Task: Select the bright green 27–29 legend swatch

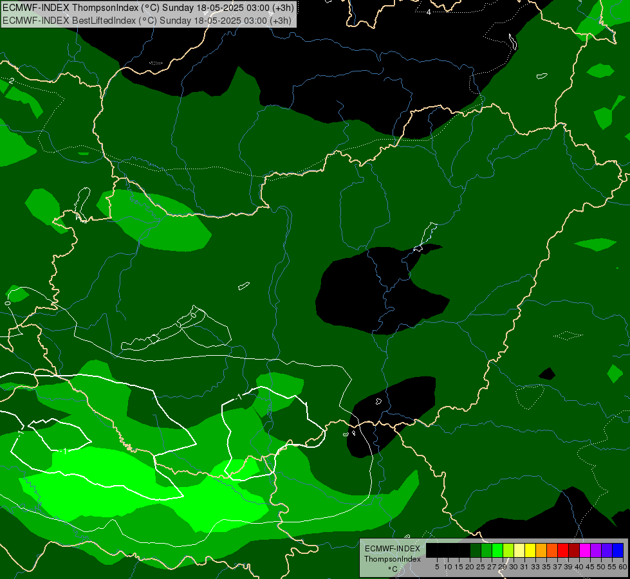Action: tap(497, 551)
